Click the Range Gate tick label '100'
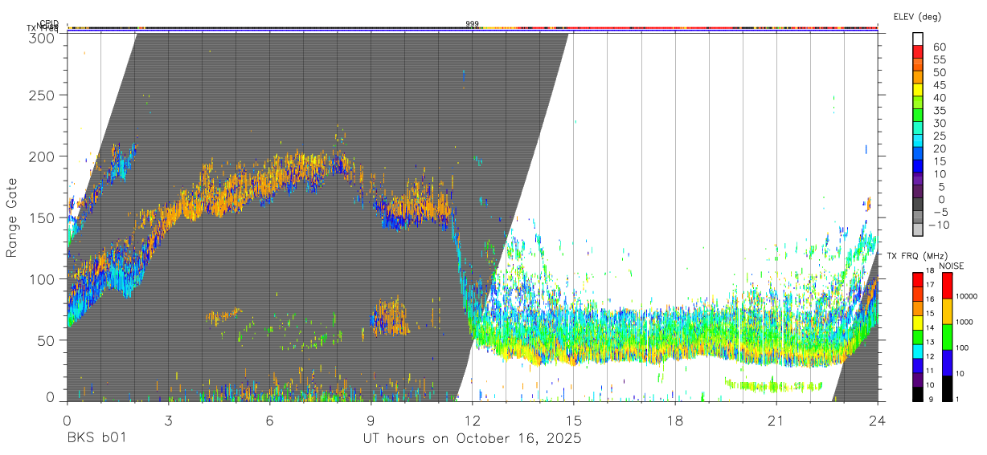 (x=42, y=279)
